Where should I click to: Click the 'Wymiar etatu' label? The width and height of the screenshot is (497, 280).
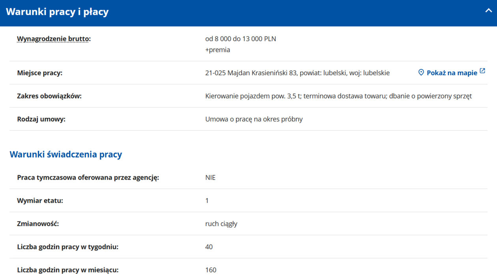pos(40,200)
